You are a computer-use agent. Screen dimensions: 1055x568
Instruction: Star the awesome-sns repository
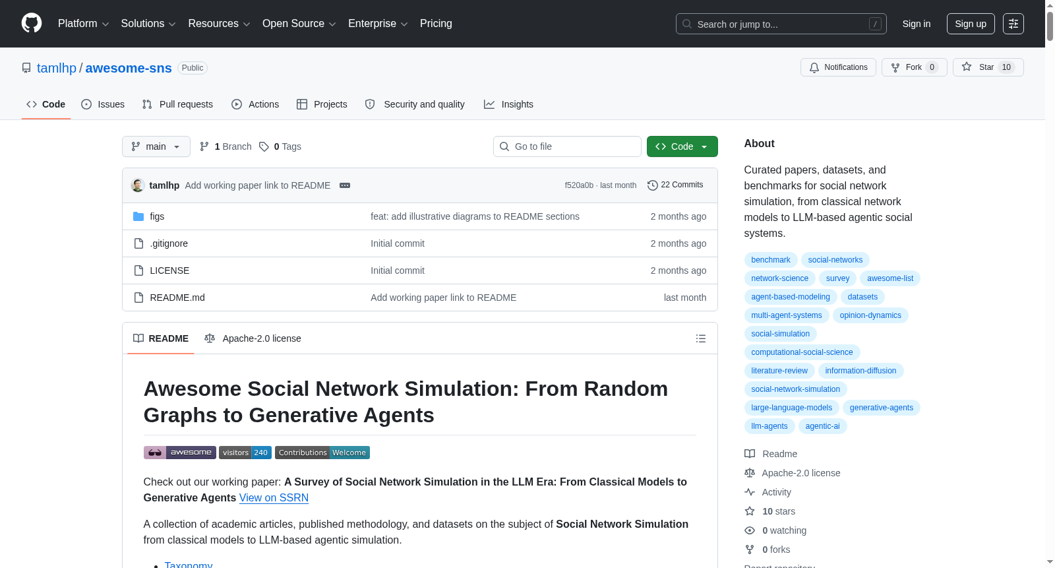click(x=988, y=67)
